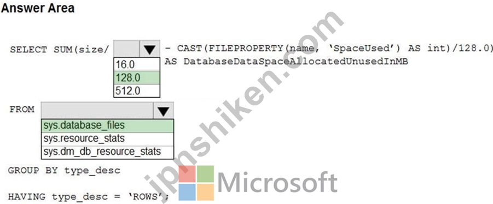
Task: Click the yellow square of Microsoft logo
Action: (x=205, y=192)
